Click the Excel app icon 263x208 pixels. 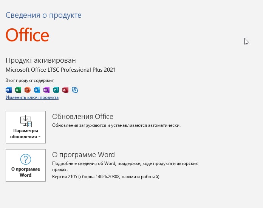pyautogui.click(x=18, y=90)
